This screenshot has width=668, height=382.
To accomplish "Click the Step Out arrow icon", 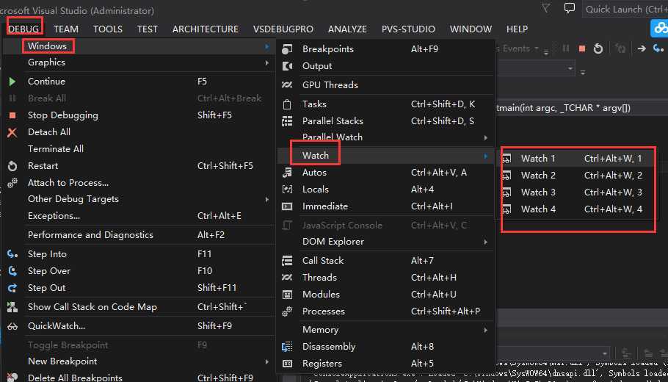I will [12, 288].
